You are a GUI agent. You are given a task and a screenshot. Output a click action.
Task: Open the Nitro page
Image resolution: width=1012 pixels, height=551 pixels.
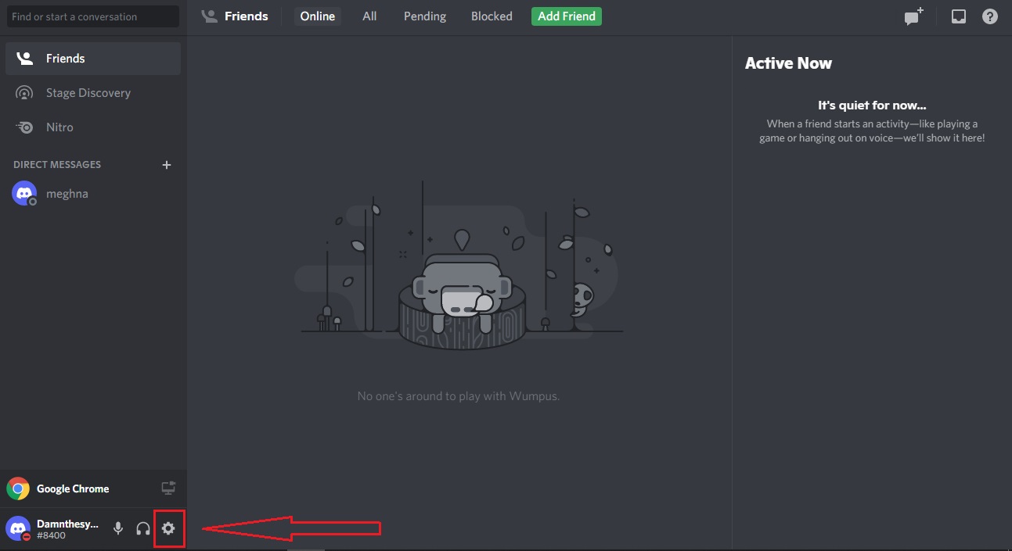tap(93, 127)
